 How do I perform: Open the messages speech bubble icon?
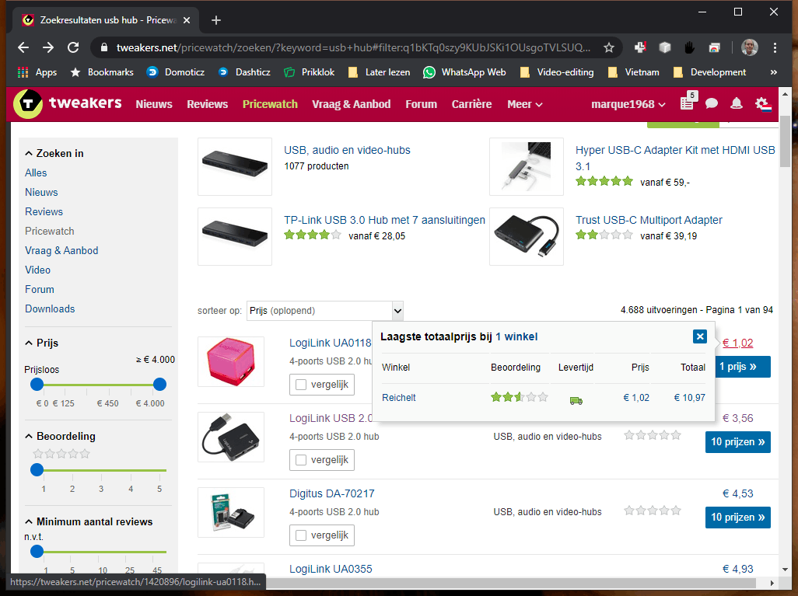coord(712,104)
